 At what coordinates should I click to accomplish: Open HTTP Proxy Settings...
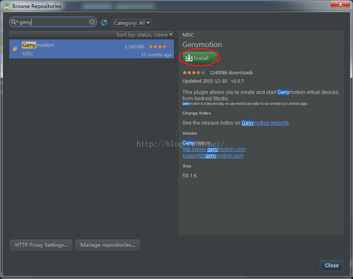(41, 245)
